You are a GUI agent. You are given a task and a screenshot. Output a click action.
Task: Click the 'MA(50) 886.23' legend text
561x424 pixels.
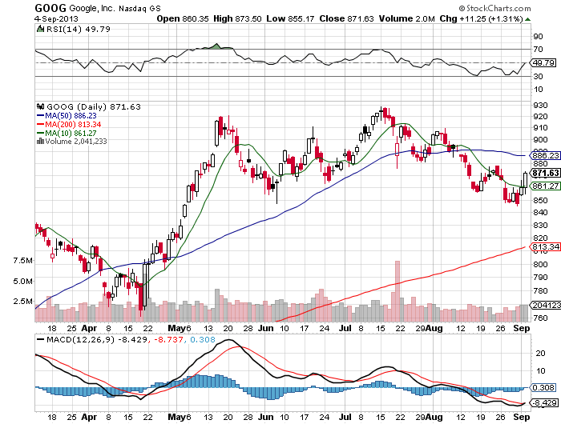tap(71, 115)
